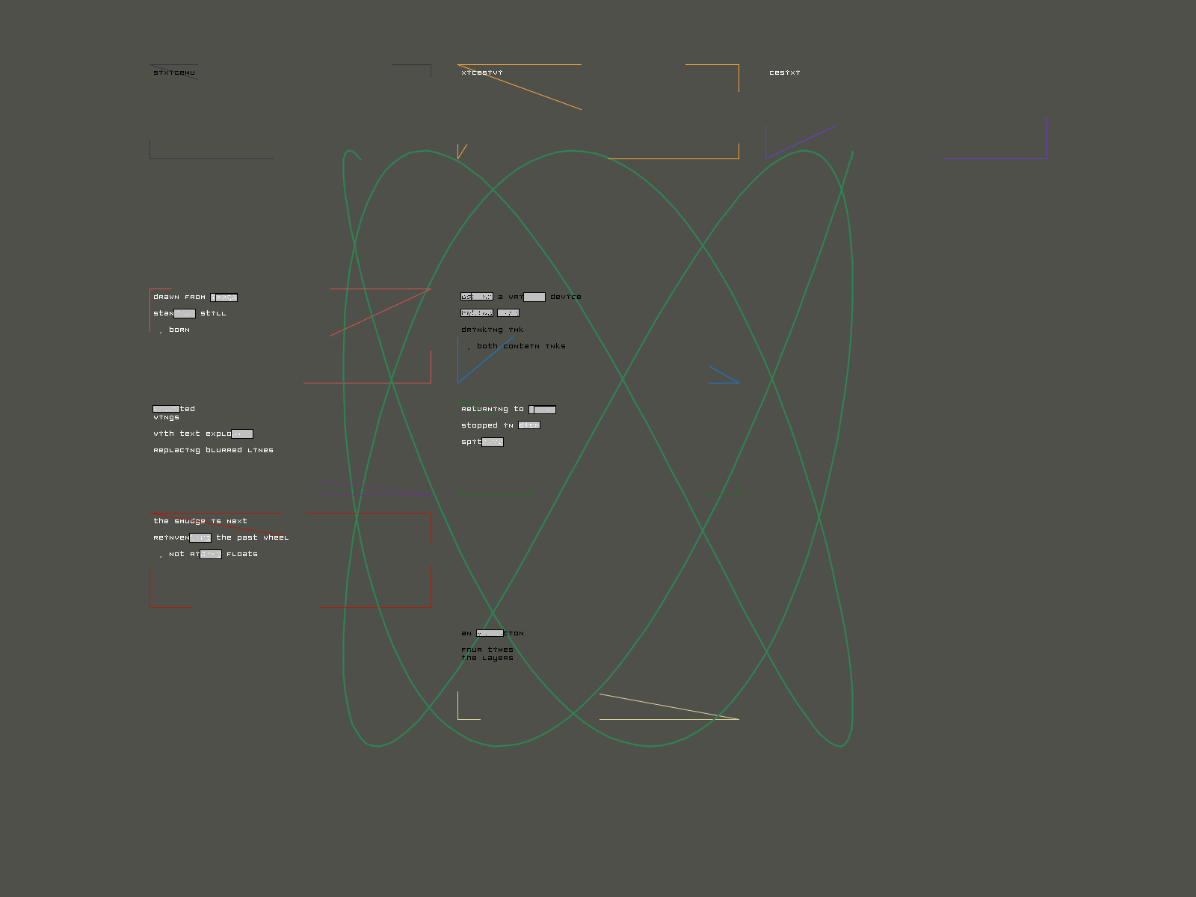
Task: Click "replacing blurred lines" text
Action: [213, 450]
